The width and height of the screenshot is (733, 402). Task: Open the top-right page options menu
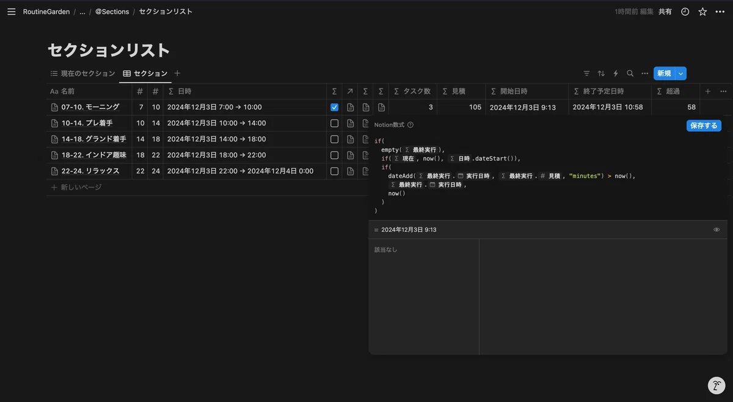tap(720, 12)
